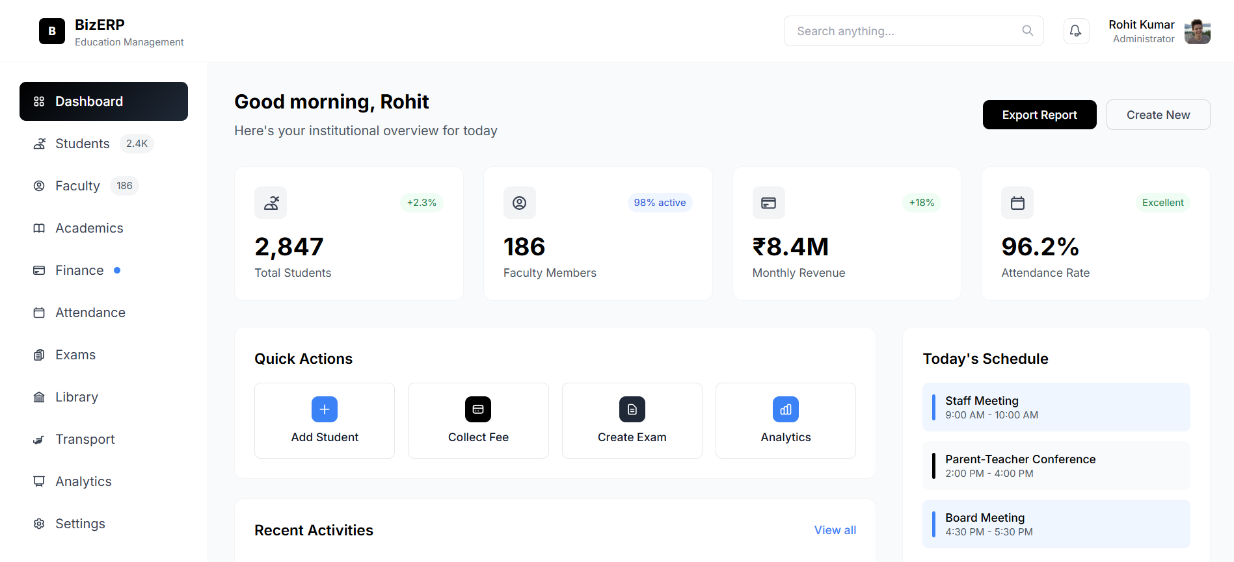
Task: Click the Create Exam document icon
Action: [632, 409]
